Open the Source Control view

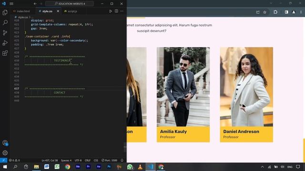[5, 33]
